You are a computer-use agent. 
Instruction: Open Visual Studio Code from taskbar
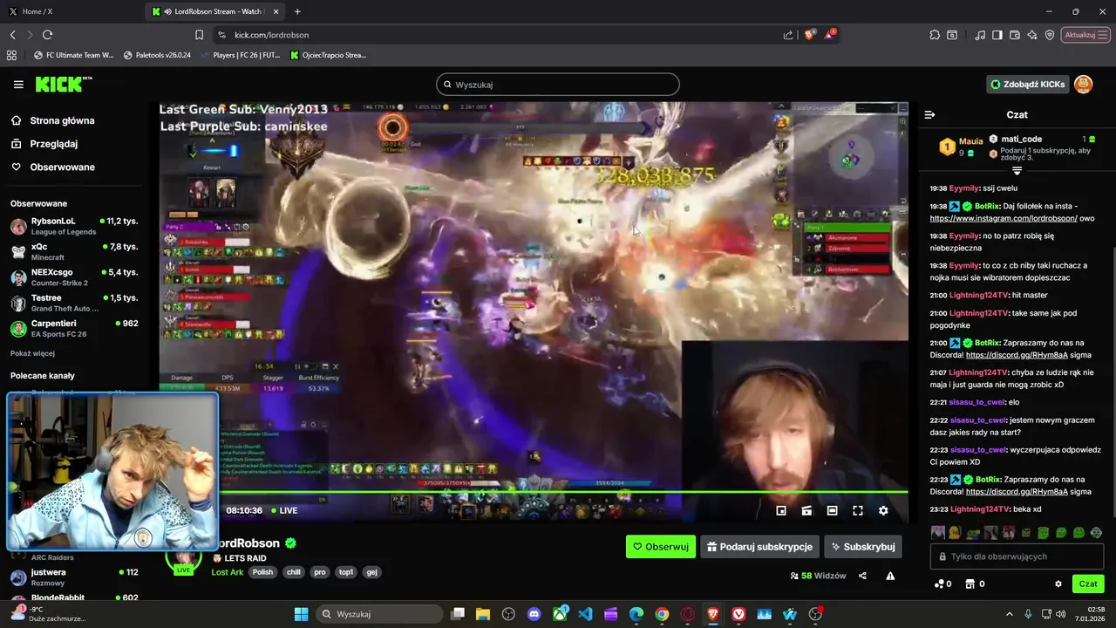pyautogui.click(x=585, y=614)
